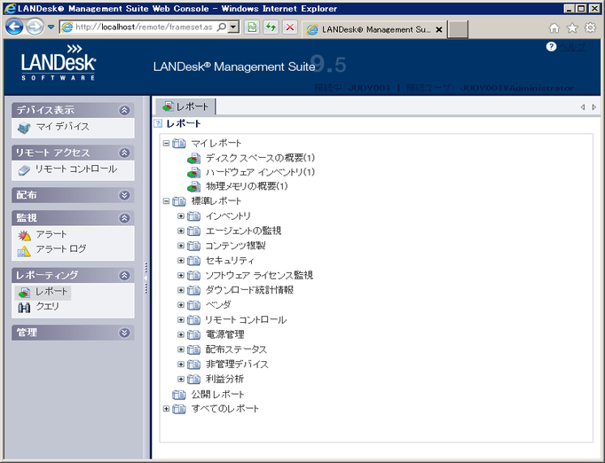Open the ディスク スペースの概要(1) report

click(x=260, y=158)
